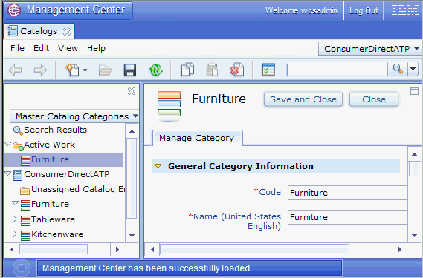The height and width of the screenshot is (278, 423).
Task: Click the Log Out link
Action: (x=364, y=11)
